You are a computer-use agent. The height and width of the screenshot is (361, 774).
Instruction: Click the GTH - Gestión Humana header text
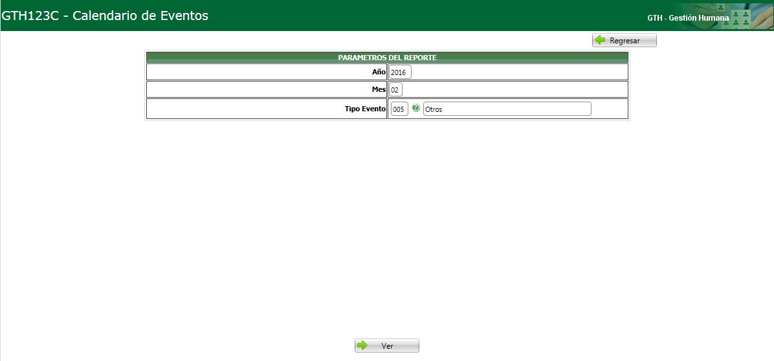pyautogui.click(x=688, y=17)
